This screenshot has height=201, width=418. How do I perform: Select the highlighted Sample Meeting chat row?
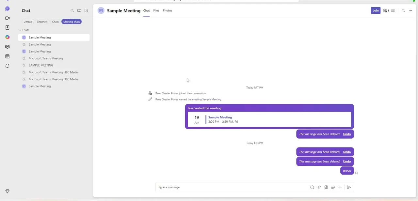(54, 38)
